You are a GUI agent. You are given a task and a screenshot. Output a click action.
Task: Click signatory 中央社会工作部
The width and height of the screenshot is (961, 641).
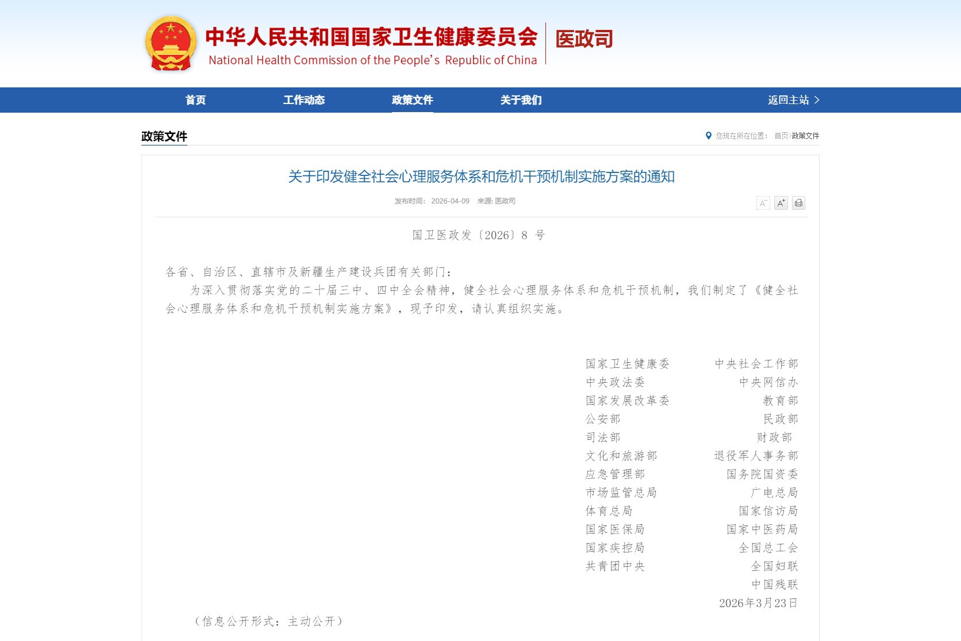point(756,364)
